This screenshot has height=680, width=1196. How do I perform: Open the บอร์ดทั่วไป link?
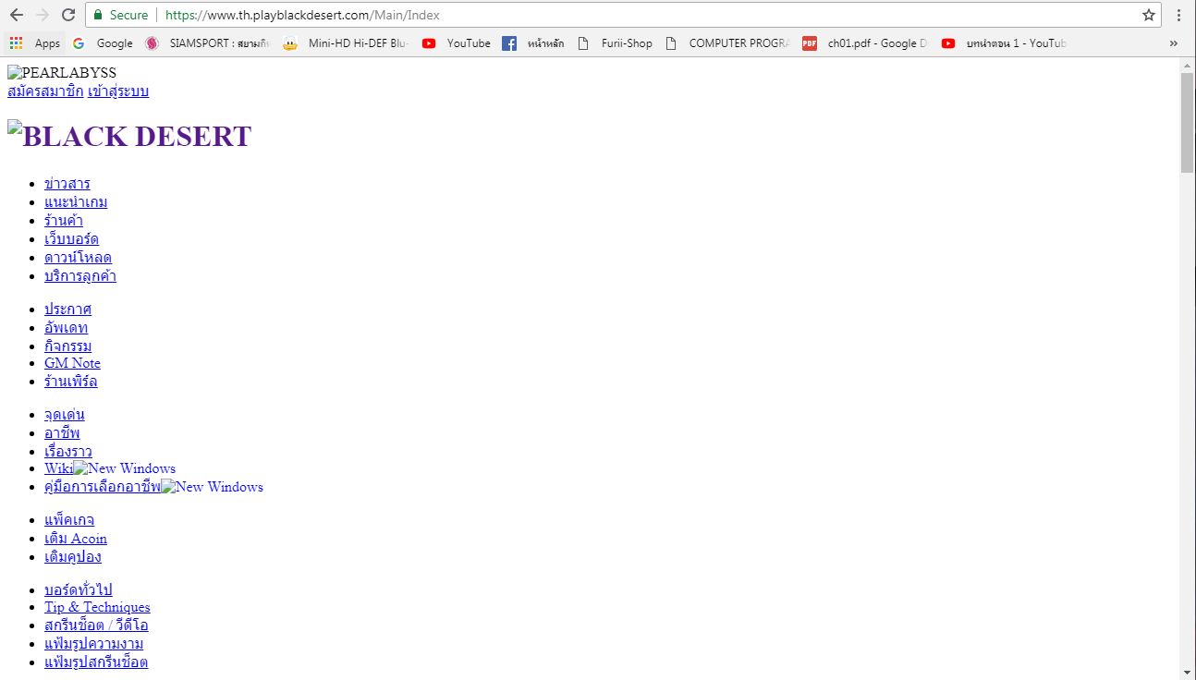point(79,589)
